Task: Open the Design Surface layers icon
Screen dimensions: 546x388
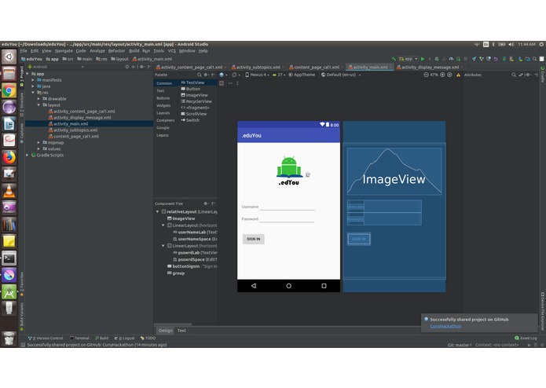Action: point(222,75)
